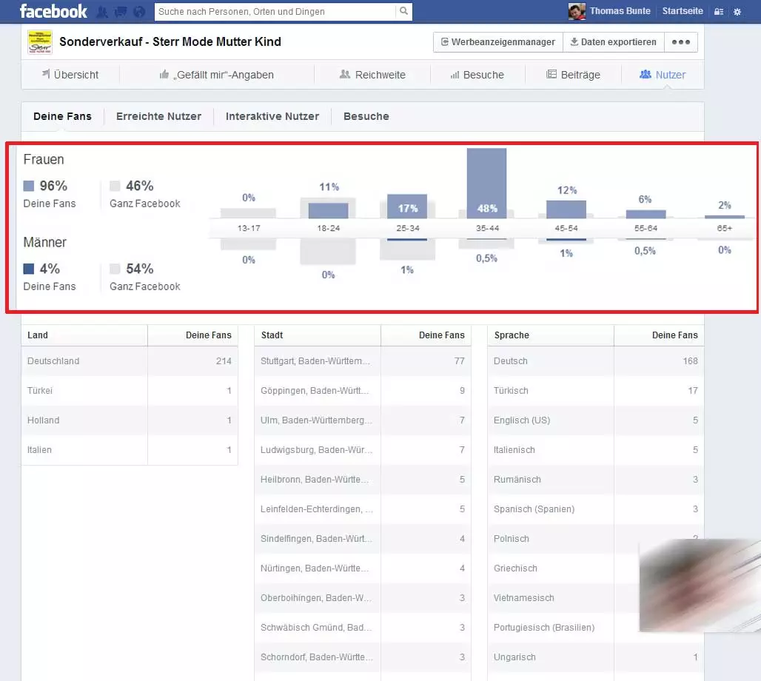
Task: Click the 'Stadt' column header
Action: point(318,335)
